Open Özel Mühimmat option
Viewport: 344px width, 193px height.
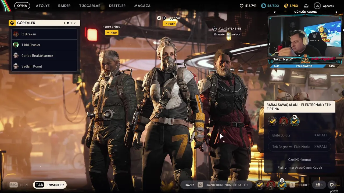pos(299,159)
